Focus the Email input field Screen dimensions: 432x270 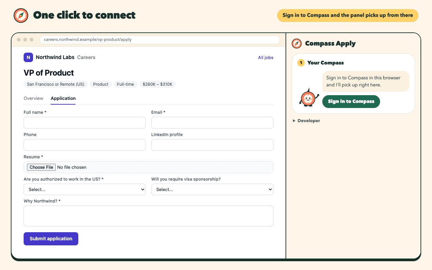click(212, 123)
